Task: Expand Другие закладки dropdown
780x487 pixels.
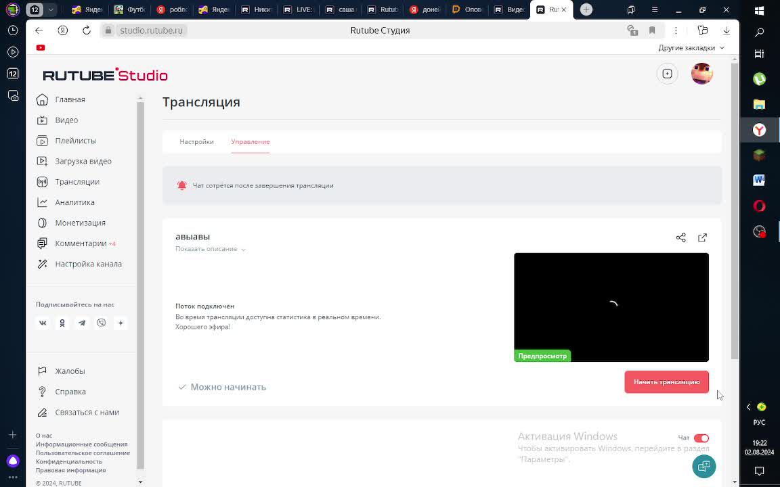Action: [x=691, y=48]
